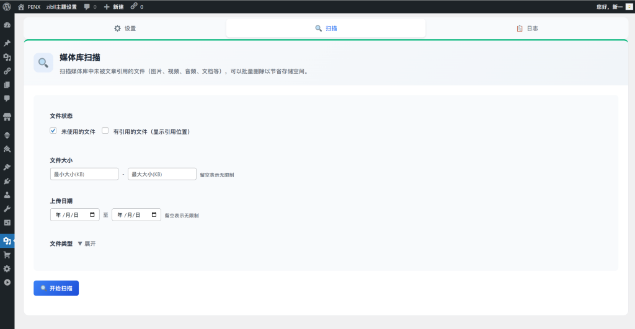This screenshot has width=635, height=329.
Task: Open the Comments sidebar icon
Action: click(7, 99)
